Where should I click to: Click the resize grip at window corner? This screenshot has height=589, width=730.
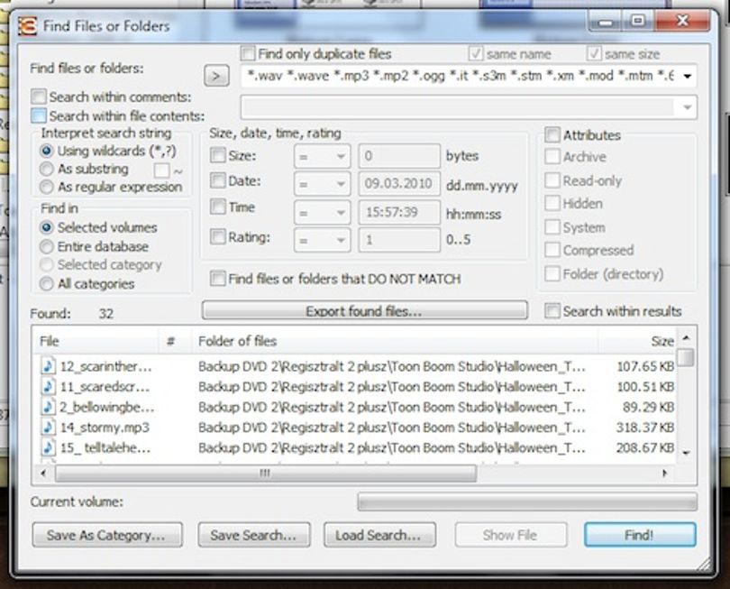click(706, 565)
